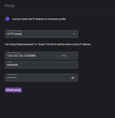
Task: Show password with the eye icon
Action: pos(73,78)
